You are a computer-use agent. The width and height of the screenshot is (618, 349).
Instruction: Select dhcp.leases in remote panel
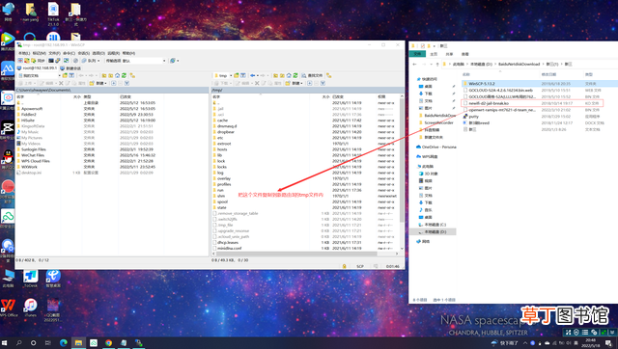coord(228,242)
